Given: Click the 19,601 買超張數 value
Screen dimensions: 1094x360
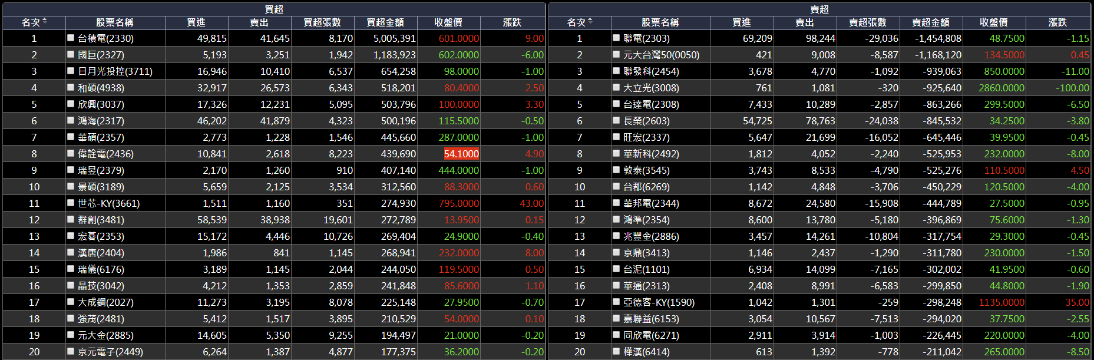Looking at the screenshot, I should [x=338, y=220].
